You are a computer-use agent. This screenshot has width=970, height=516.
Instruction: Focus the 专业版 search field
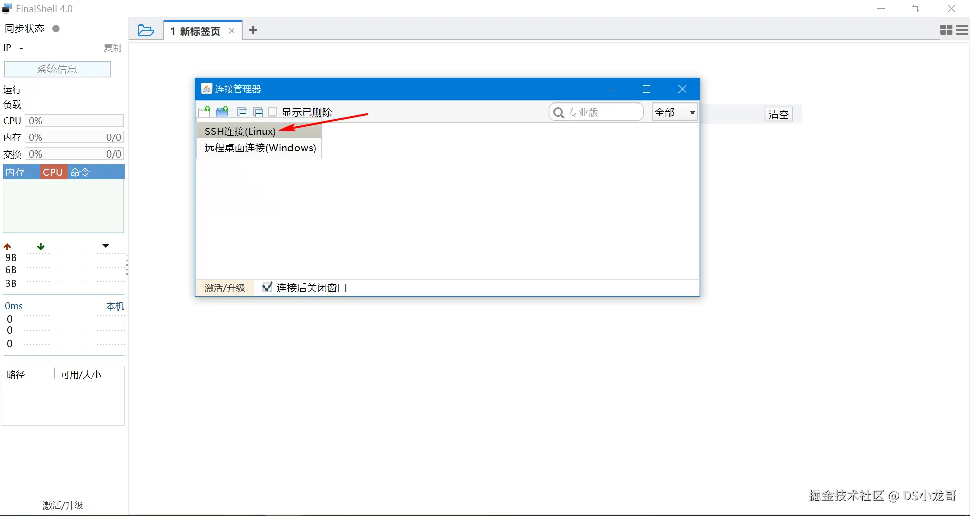click(x=596, y=112)
